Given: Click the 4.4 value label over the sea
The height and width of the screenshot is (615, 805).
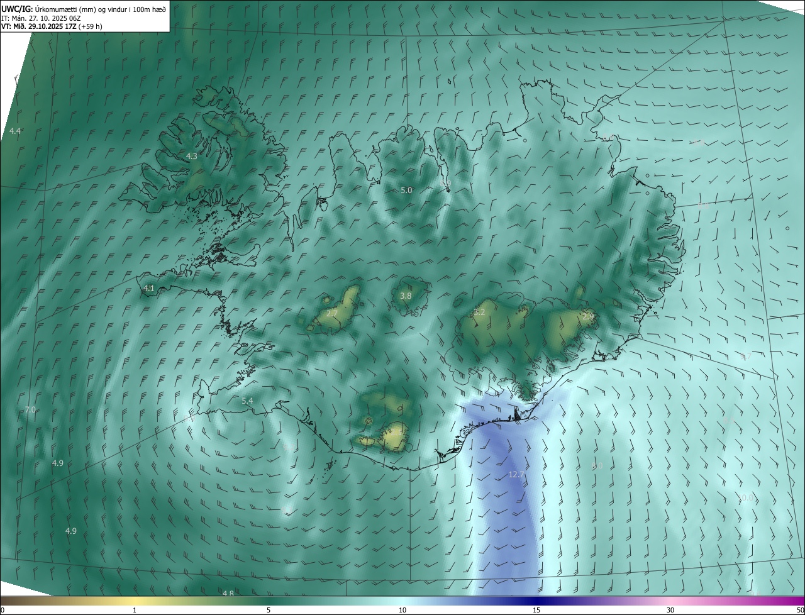Looking at the screenshot, I should 15,131.
